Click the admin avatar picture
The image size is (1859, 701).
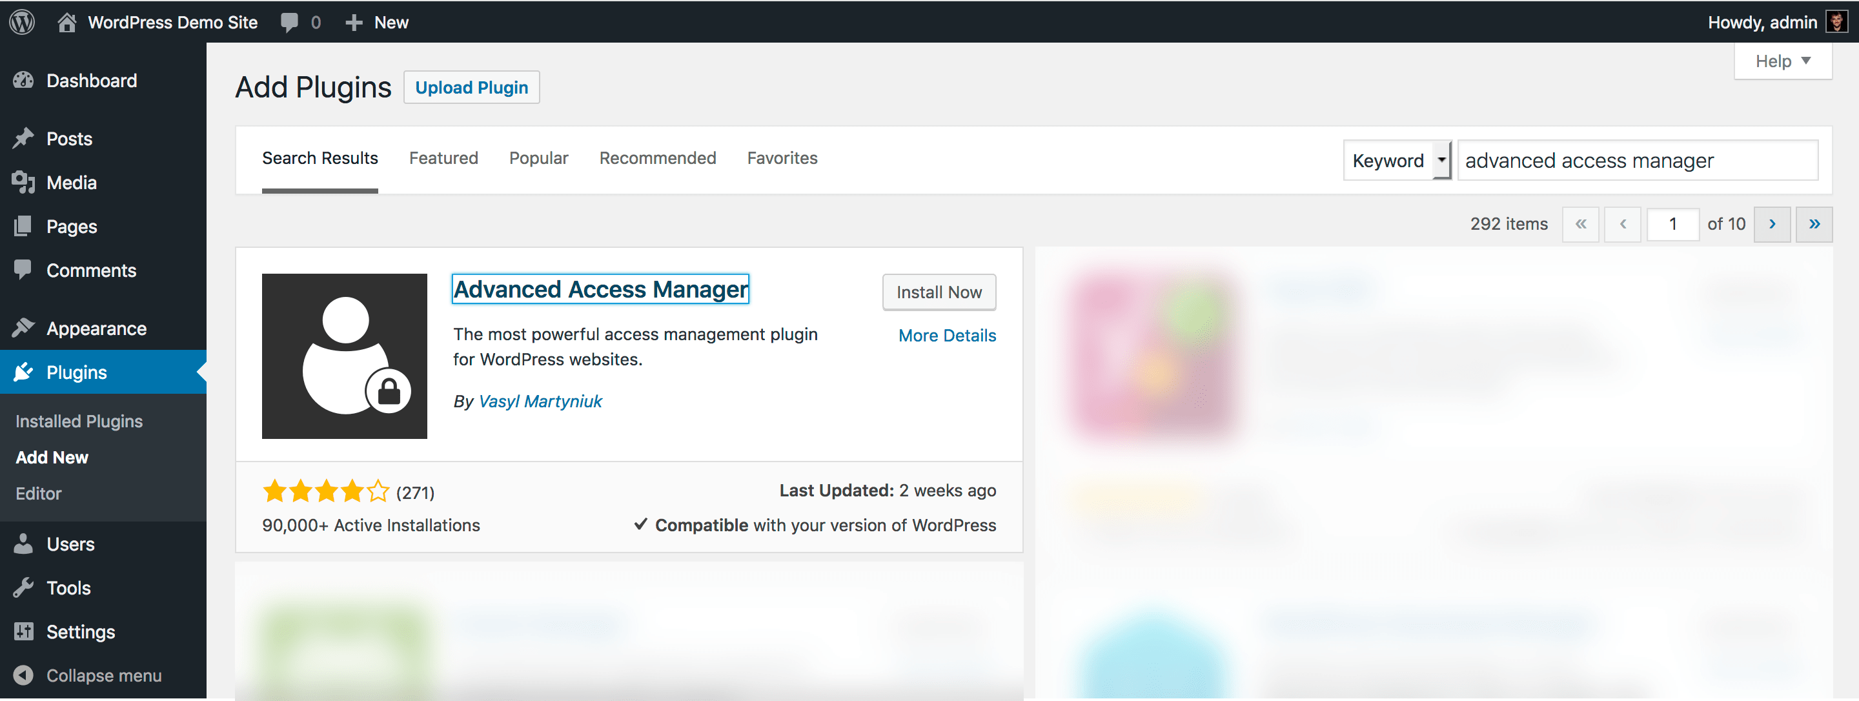(x=1836, y=22)
